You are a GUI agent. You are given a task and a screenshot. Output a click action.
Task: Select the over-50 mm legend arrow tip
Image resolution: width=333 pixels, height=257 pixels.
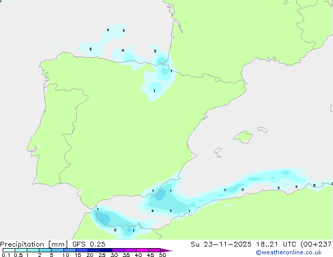pos(166,250)
